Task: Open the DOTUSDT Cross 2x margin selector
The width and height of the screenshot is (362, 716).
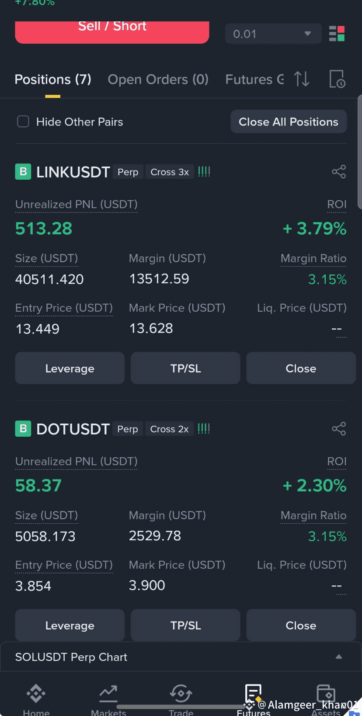Action: coord(169,429)
